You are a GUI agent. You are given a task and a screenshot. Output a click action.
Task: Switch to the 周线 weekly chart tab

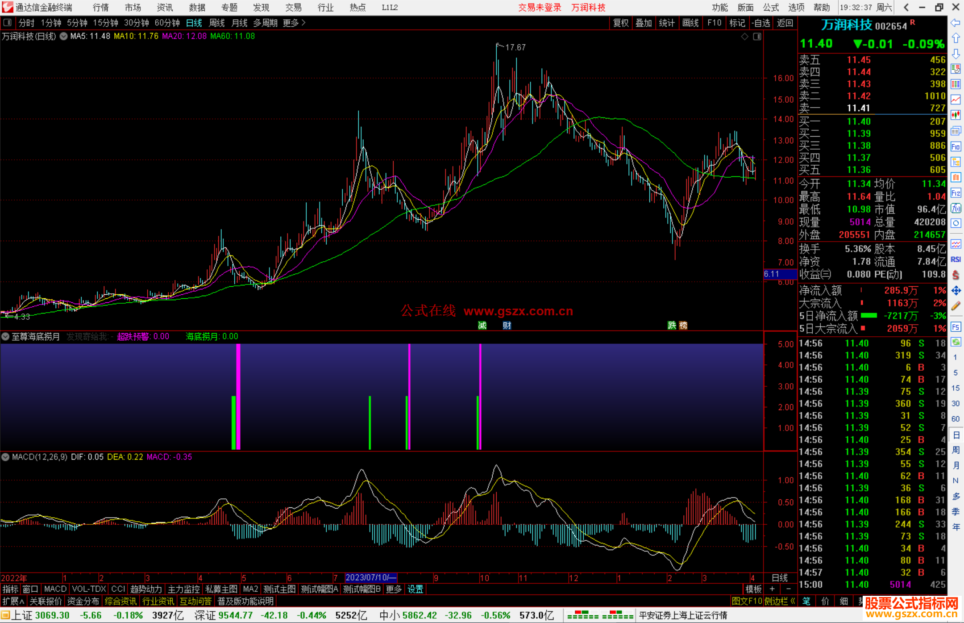[x=217, y=23]
